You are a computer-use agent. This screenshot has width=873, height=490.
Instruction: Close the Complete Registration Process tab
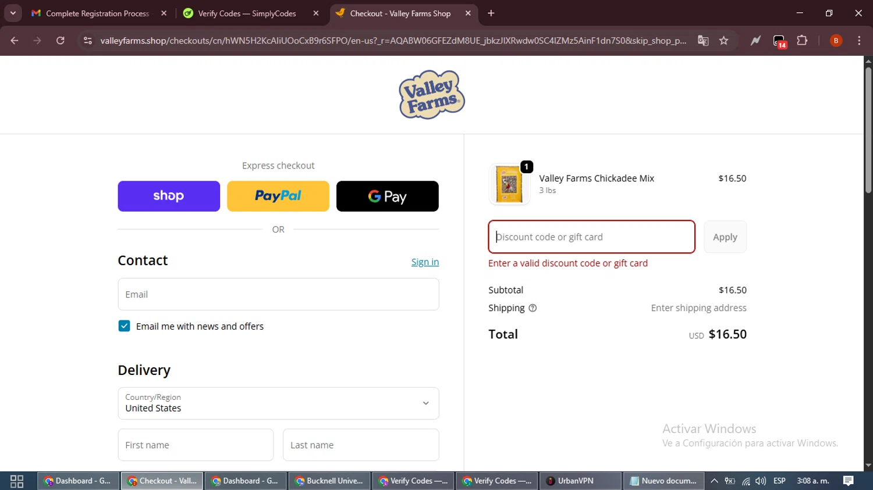coord(164,13)
